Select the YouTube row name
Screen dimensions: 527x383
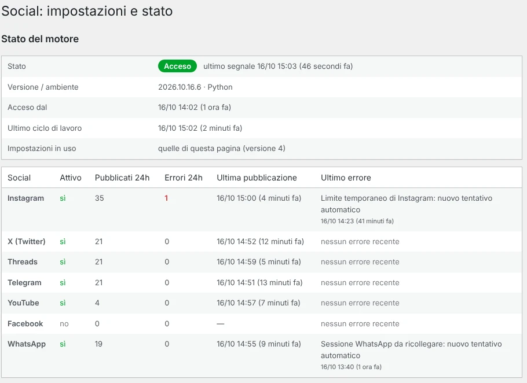pyautogui.click(x=23, y=303)
